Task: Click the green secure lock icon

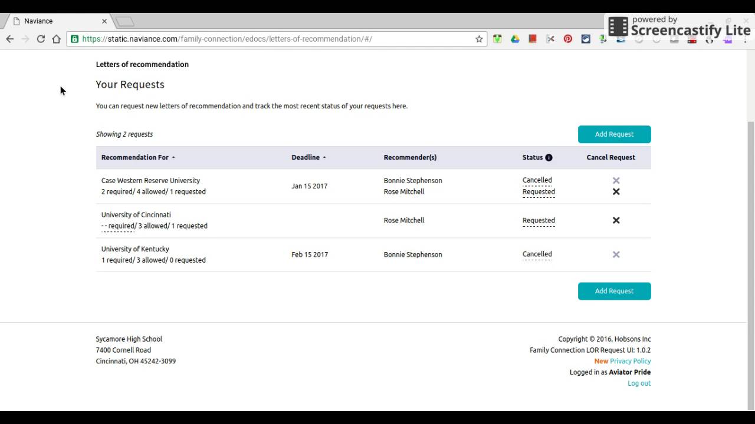Action: 74,39
